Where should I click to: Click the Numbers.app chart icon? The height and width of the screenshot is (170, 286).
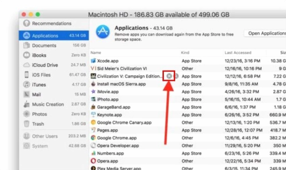click(93, 153)
